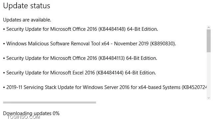Select the 2019-11 Servicing Stack Update entry
Viewport: 217px width, 124px height.
pyautogui.click(x=105, y=87)
